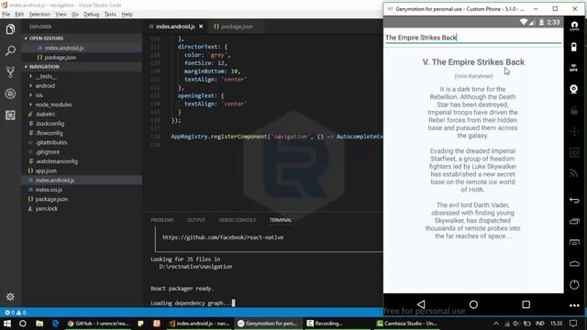
Task: Click Cortana search circle on taskbar
Action: point(22,324)
